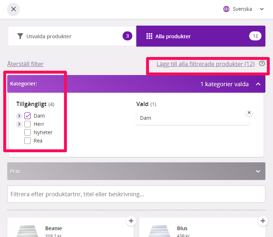This screenshot has width=273, height=237.
Task: Close the product picker with the X button
Action: click(13, 9)
